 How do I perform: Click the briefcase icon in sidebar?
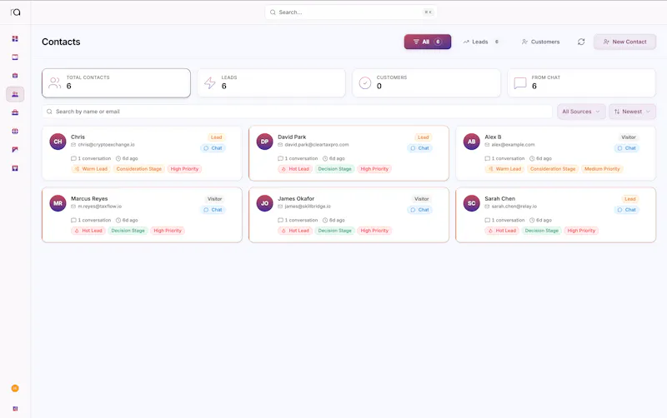coord(15,112)
